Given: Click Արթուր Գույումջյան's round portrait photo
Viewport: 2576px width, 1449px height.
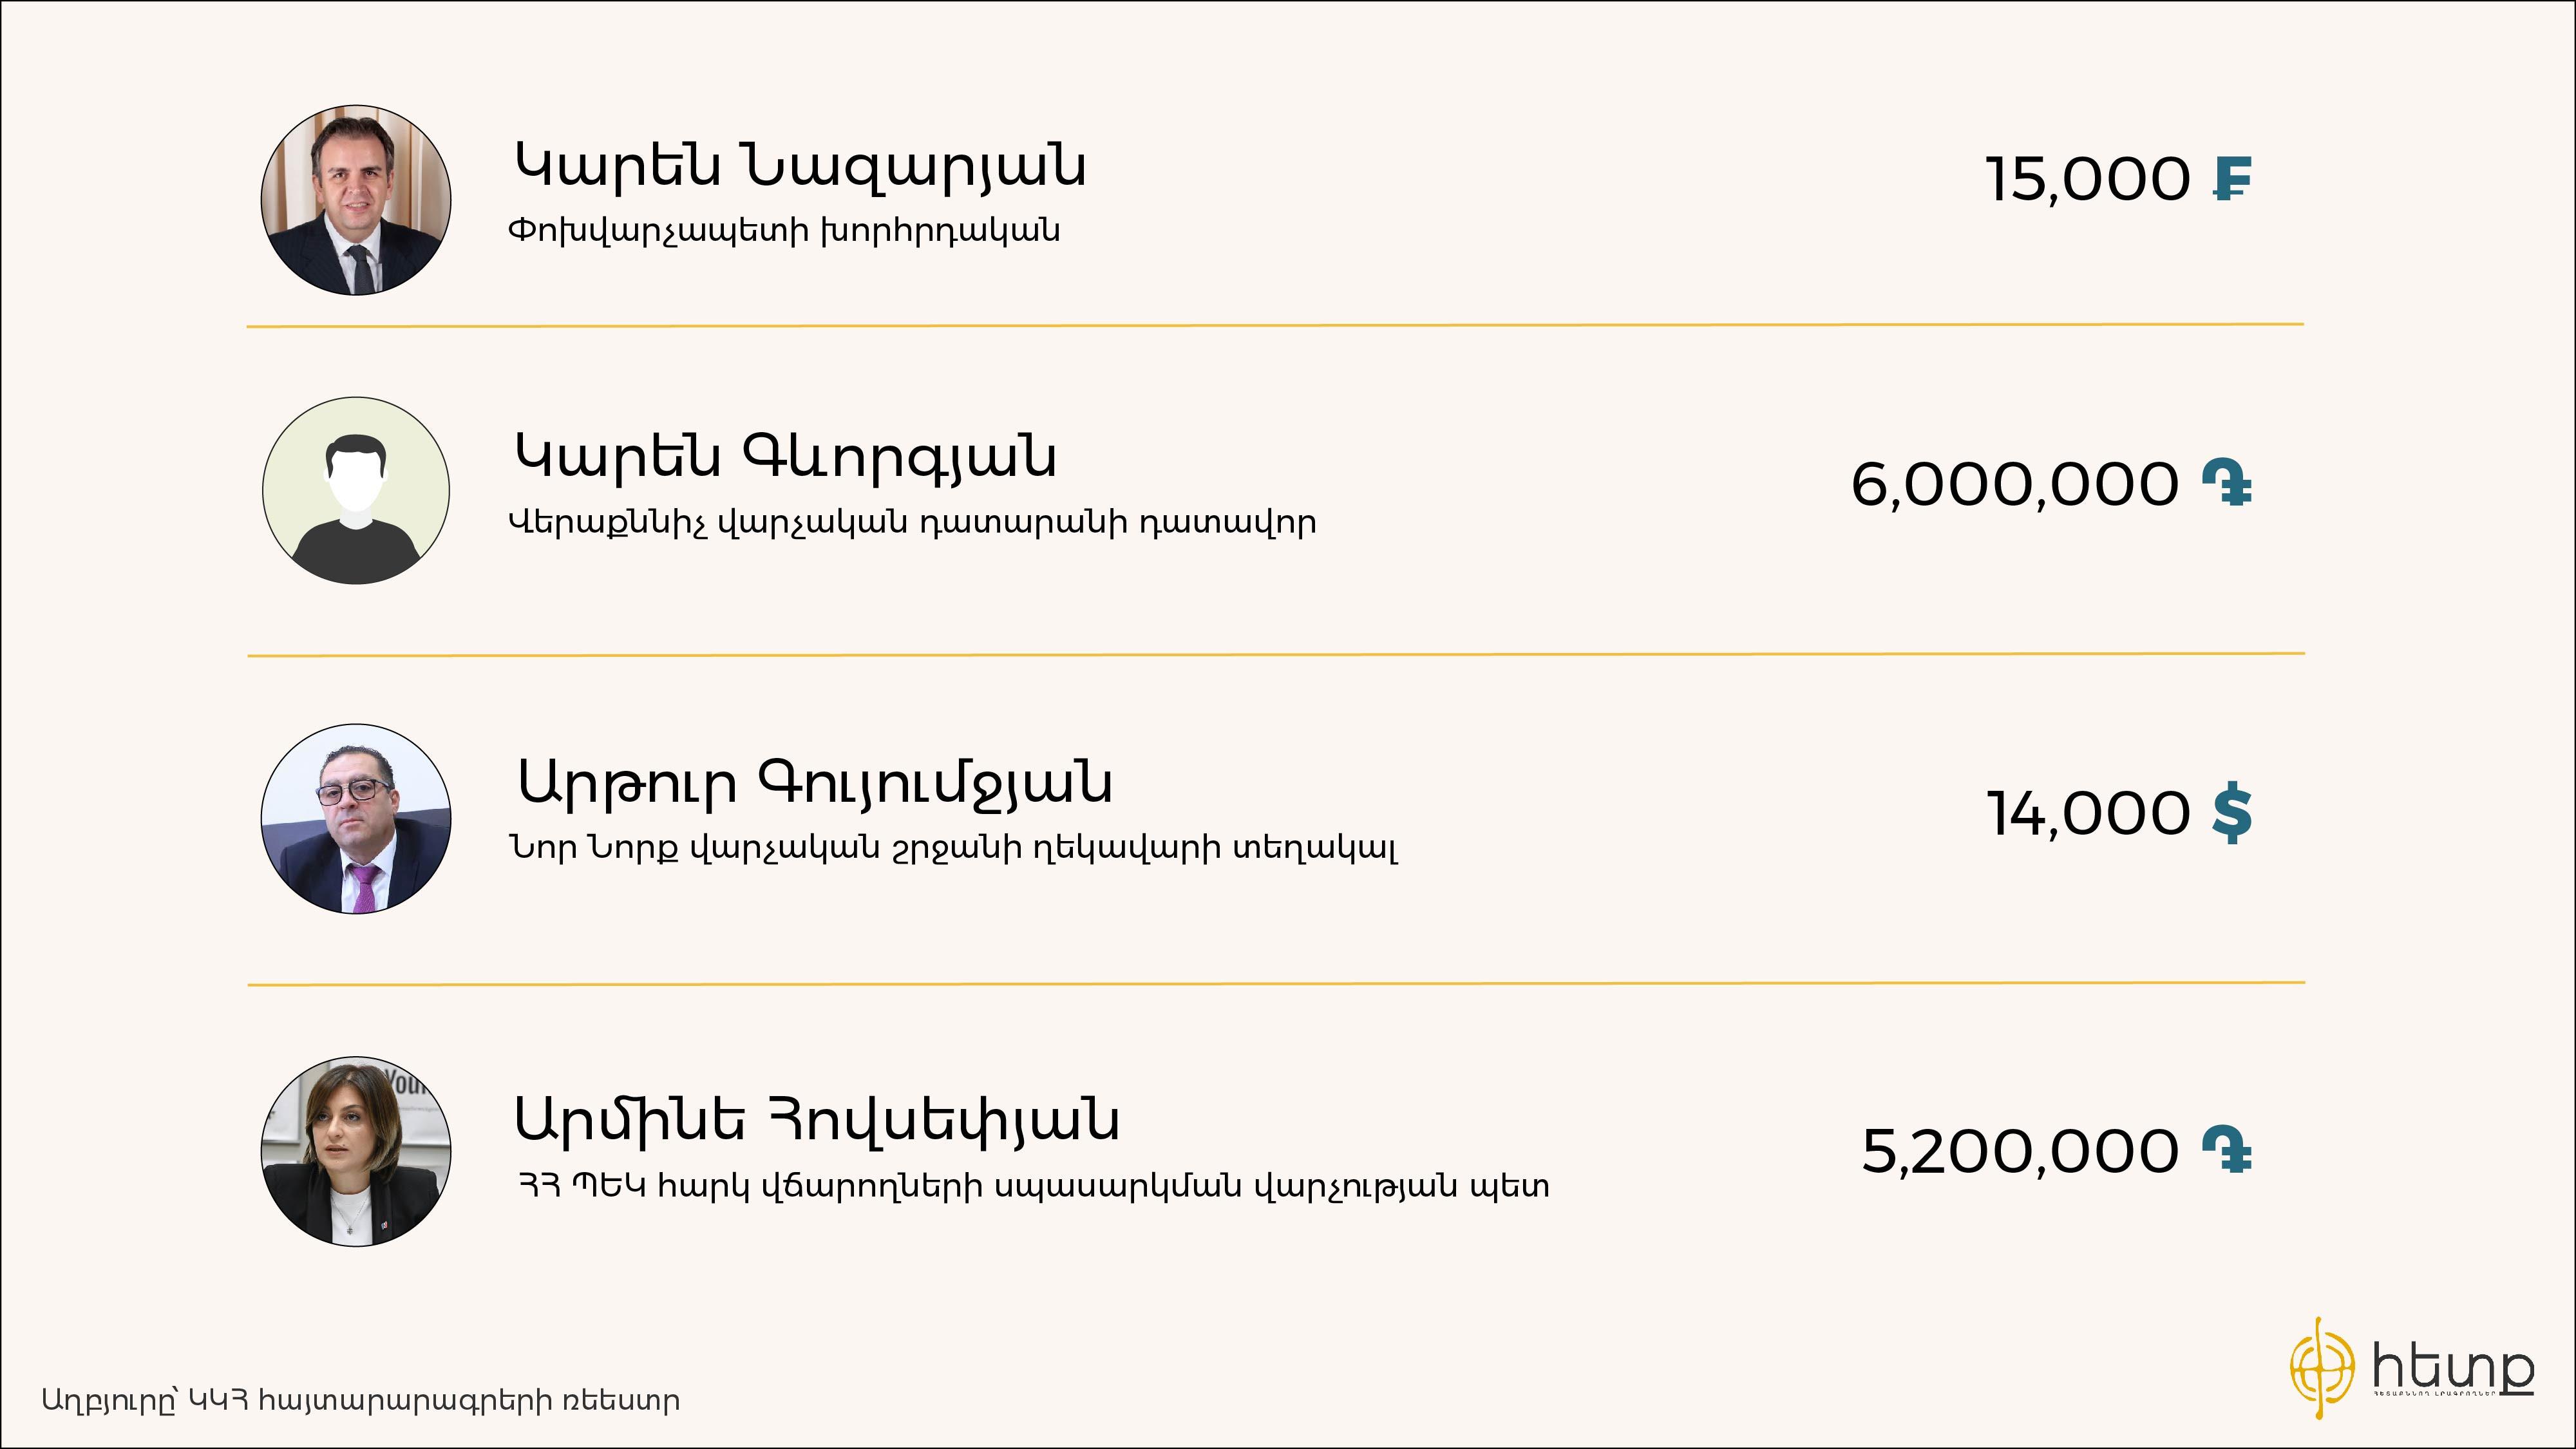Looking at the screenshot, I should tap(356, 819).
